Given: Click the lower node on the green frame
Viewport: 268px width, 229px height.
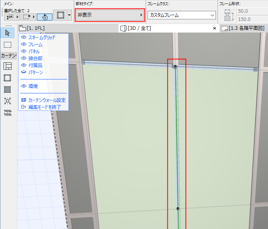Looking at the screenshot, I should point(178,209).
